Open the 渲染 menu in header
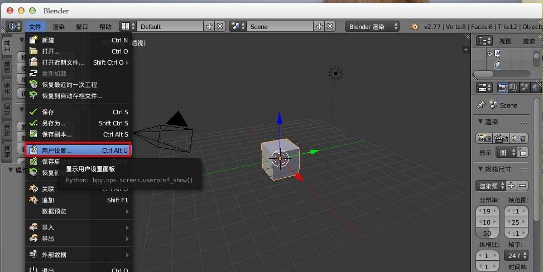The image size is (543, 272). click(x=59, y=26)
